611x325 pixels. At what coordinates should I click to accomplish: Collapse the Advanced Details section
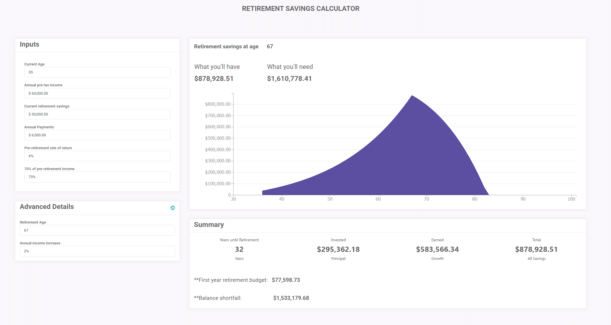click(x=173, y=208)
